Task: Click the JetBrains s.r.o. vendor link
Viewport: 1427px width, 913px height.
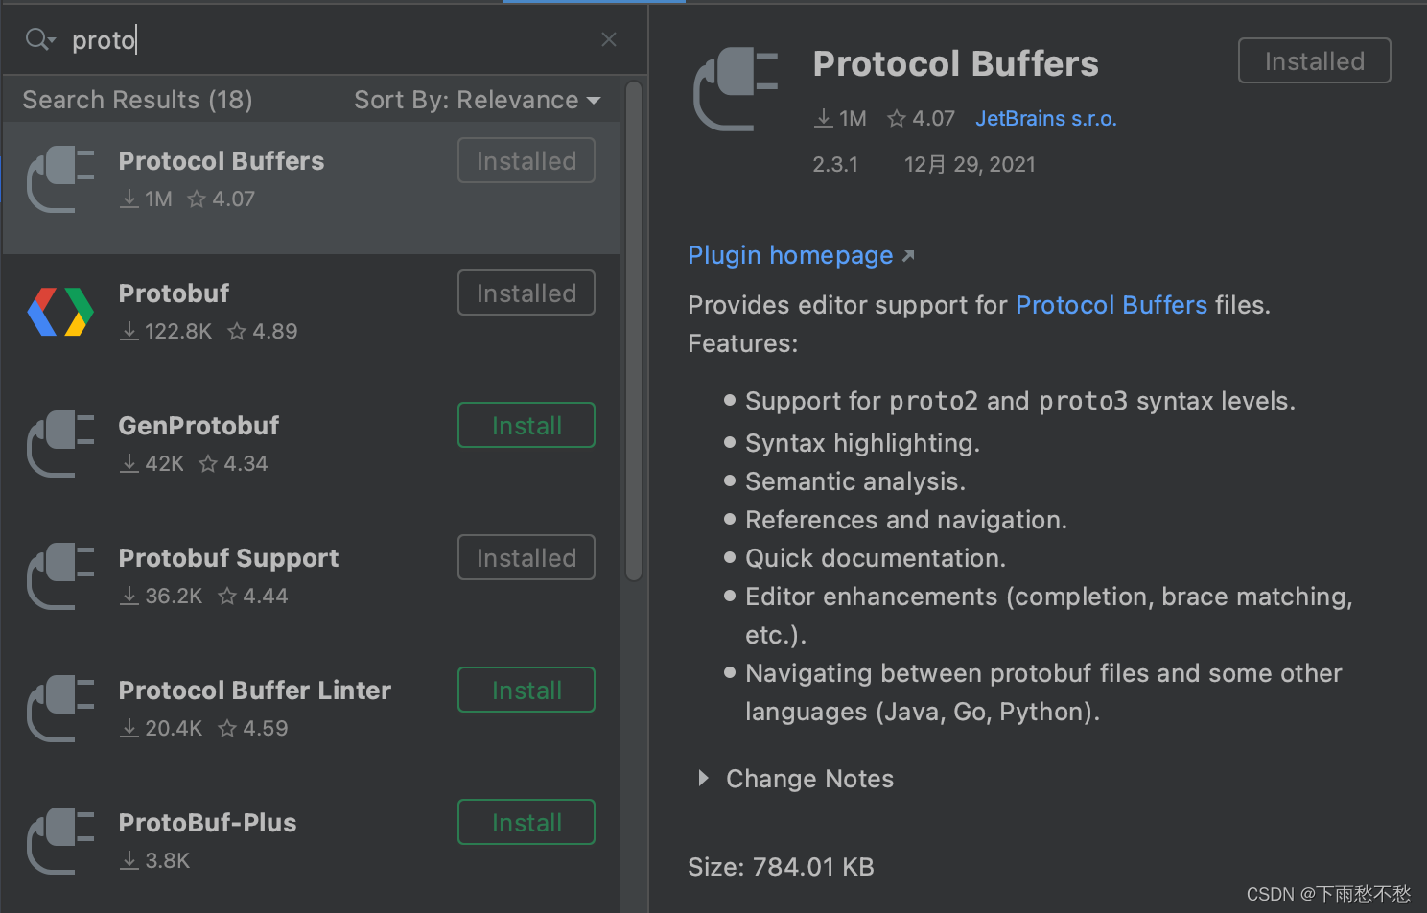Action: [x=1045, y=118]
